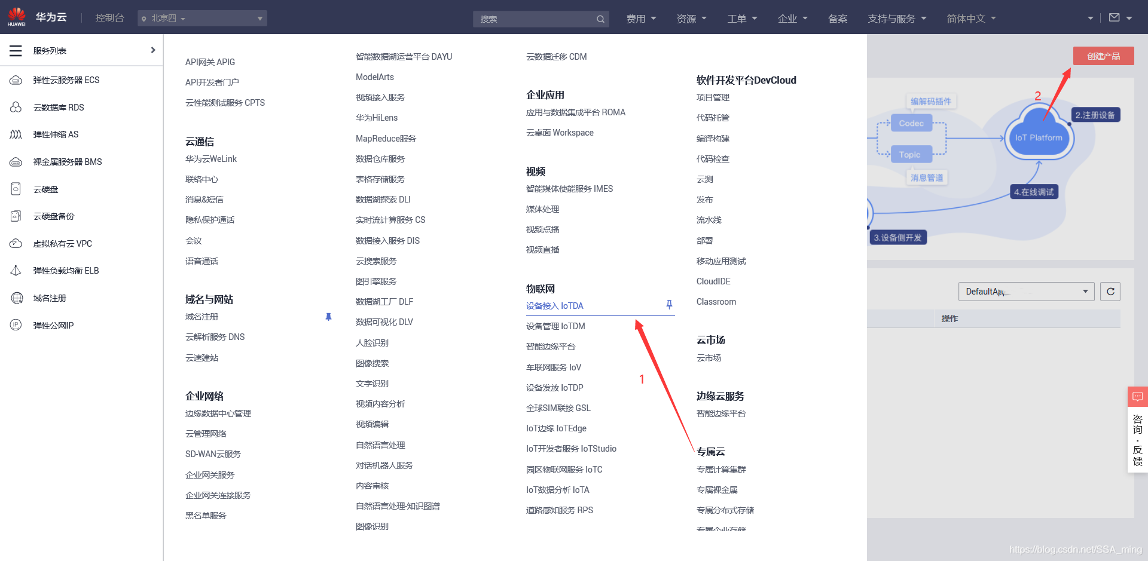Image resolution: width=1148 pixels, height=561 pixels.
Task: Open the service list hamburger menu
Action: coord(16,51)
